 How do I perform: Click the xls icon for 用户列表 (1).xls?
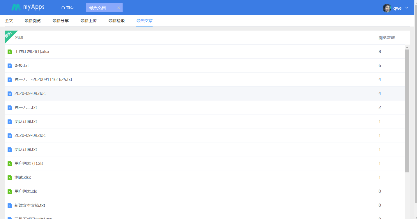click(x=10, y=164)
